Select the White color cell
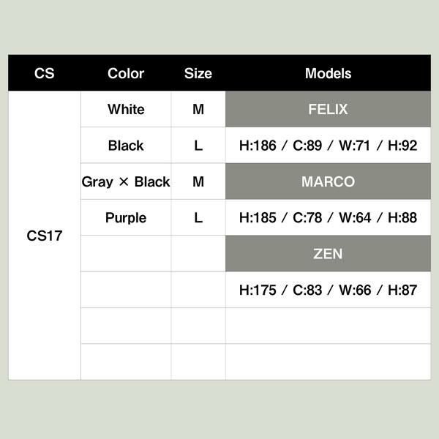Image resolution: width=439 pixels, height=439 pixels. click(126, 109)
